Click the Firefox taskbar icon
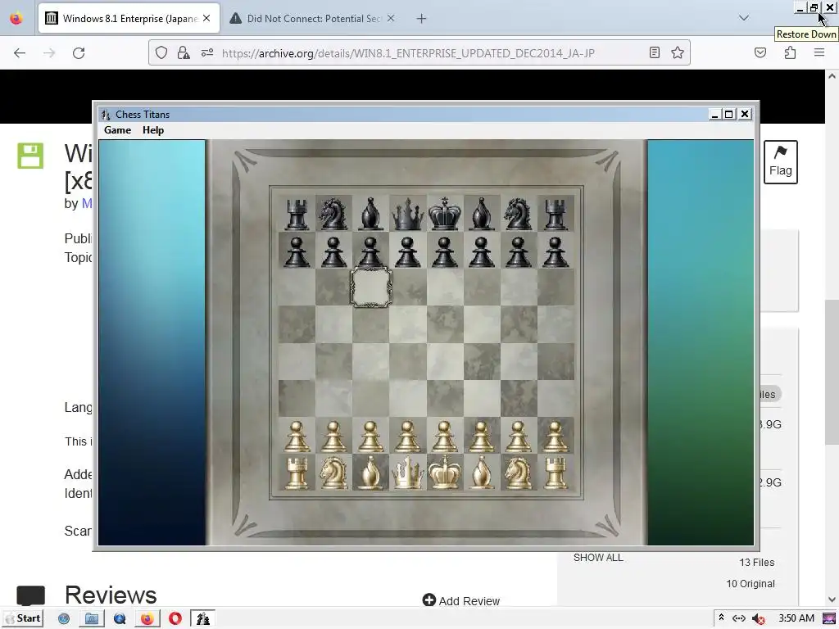 pos(147,618)
